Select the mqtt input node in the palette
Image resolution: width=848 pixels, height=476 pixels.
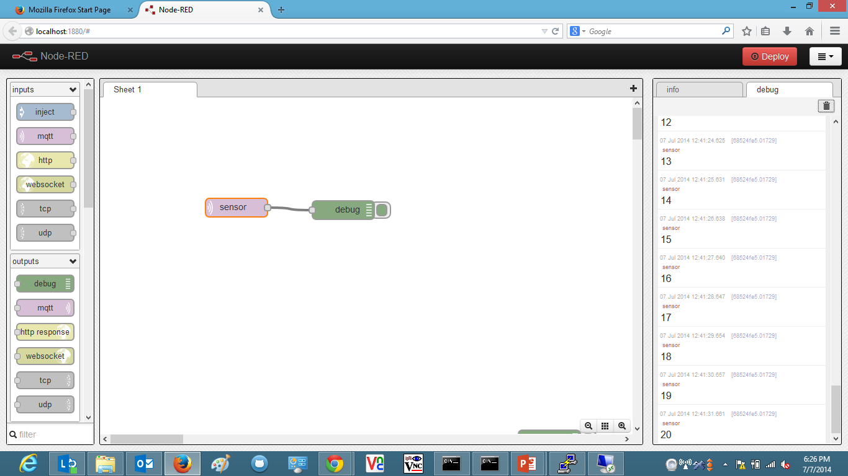pyautogui.click(x=45, y=136)
